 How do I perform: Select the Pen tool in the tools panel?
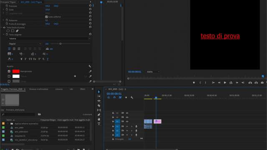tap(99, 115)
